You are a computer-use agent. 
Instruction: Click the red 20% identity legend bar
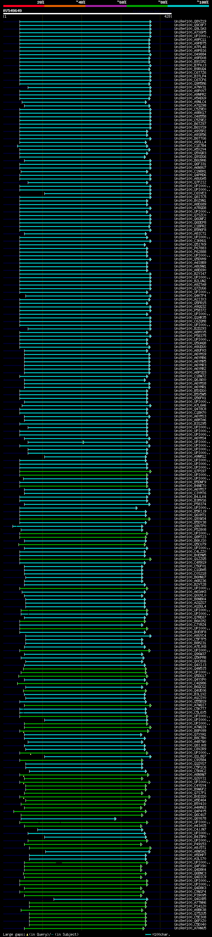pos(24,6)
